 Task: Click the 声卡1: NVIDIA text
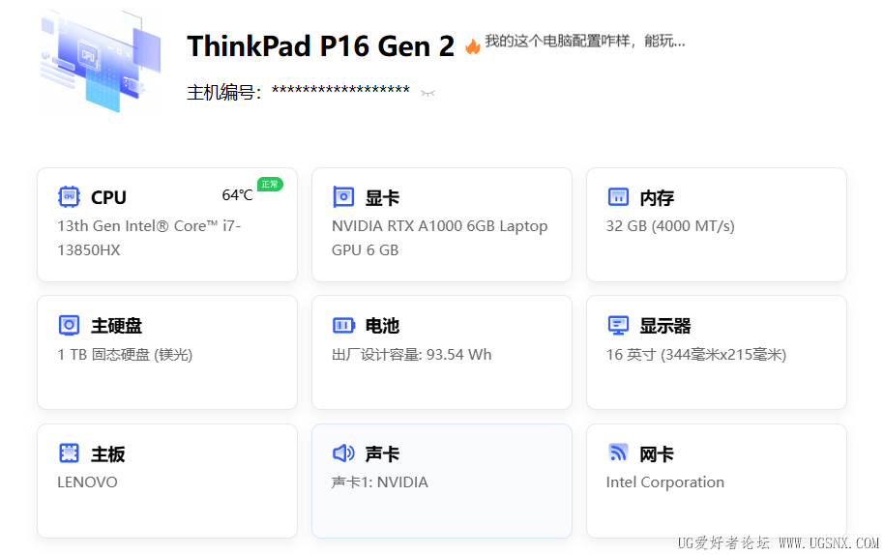[380, 482]
